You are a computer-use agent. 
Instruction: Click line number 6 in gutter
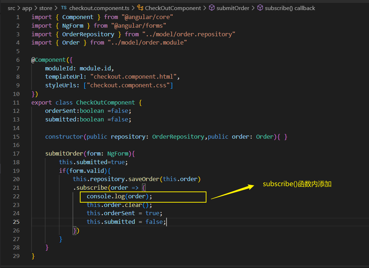18,60
